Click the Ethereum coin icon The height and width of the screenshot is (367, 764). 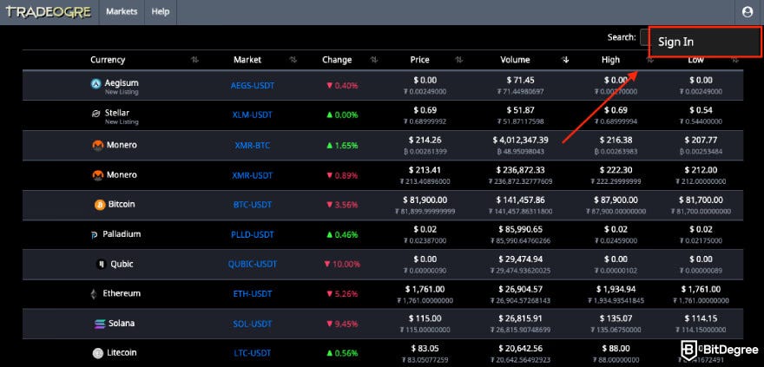coord(94,294)
